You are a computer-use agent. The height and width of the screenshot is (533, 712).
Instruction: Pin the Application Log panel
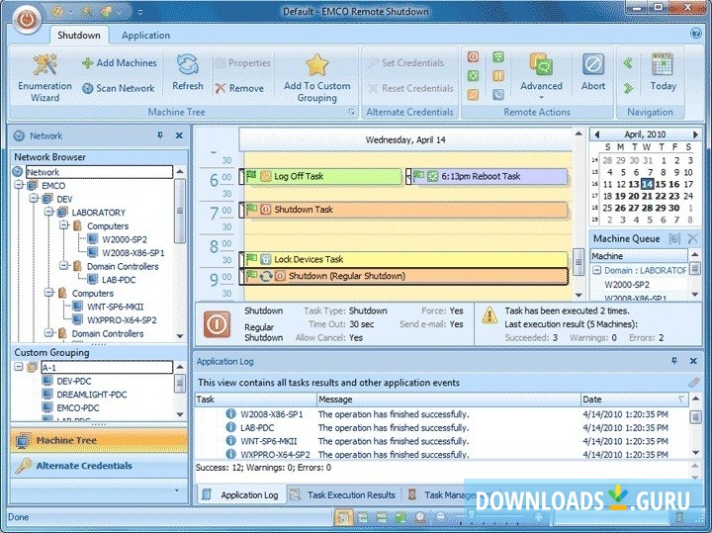click(674, 361)
